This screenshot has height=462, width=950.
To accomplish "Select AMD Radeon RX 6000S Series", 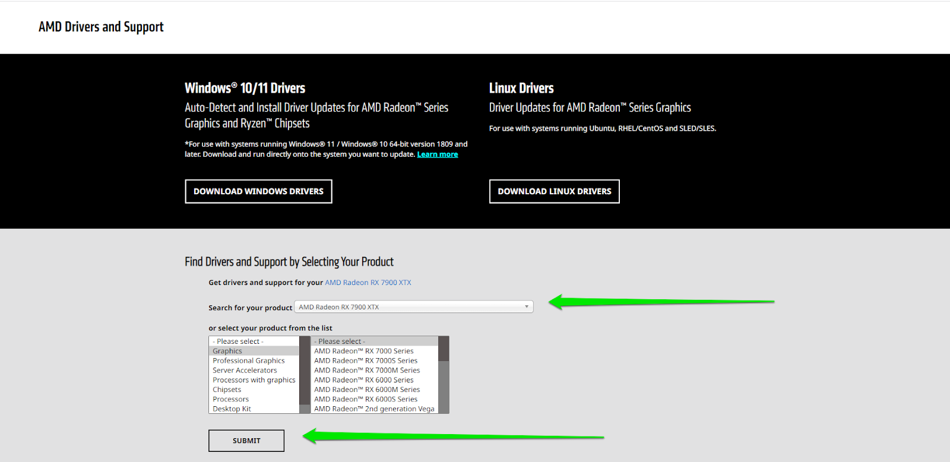I will click(x=365, y=399).
